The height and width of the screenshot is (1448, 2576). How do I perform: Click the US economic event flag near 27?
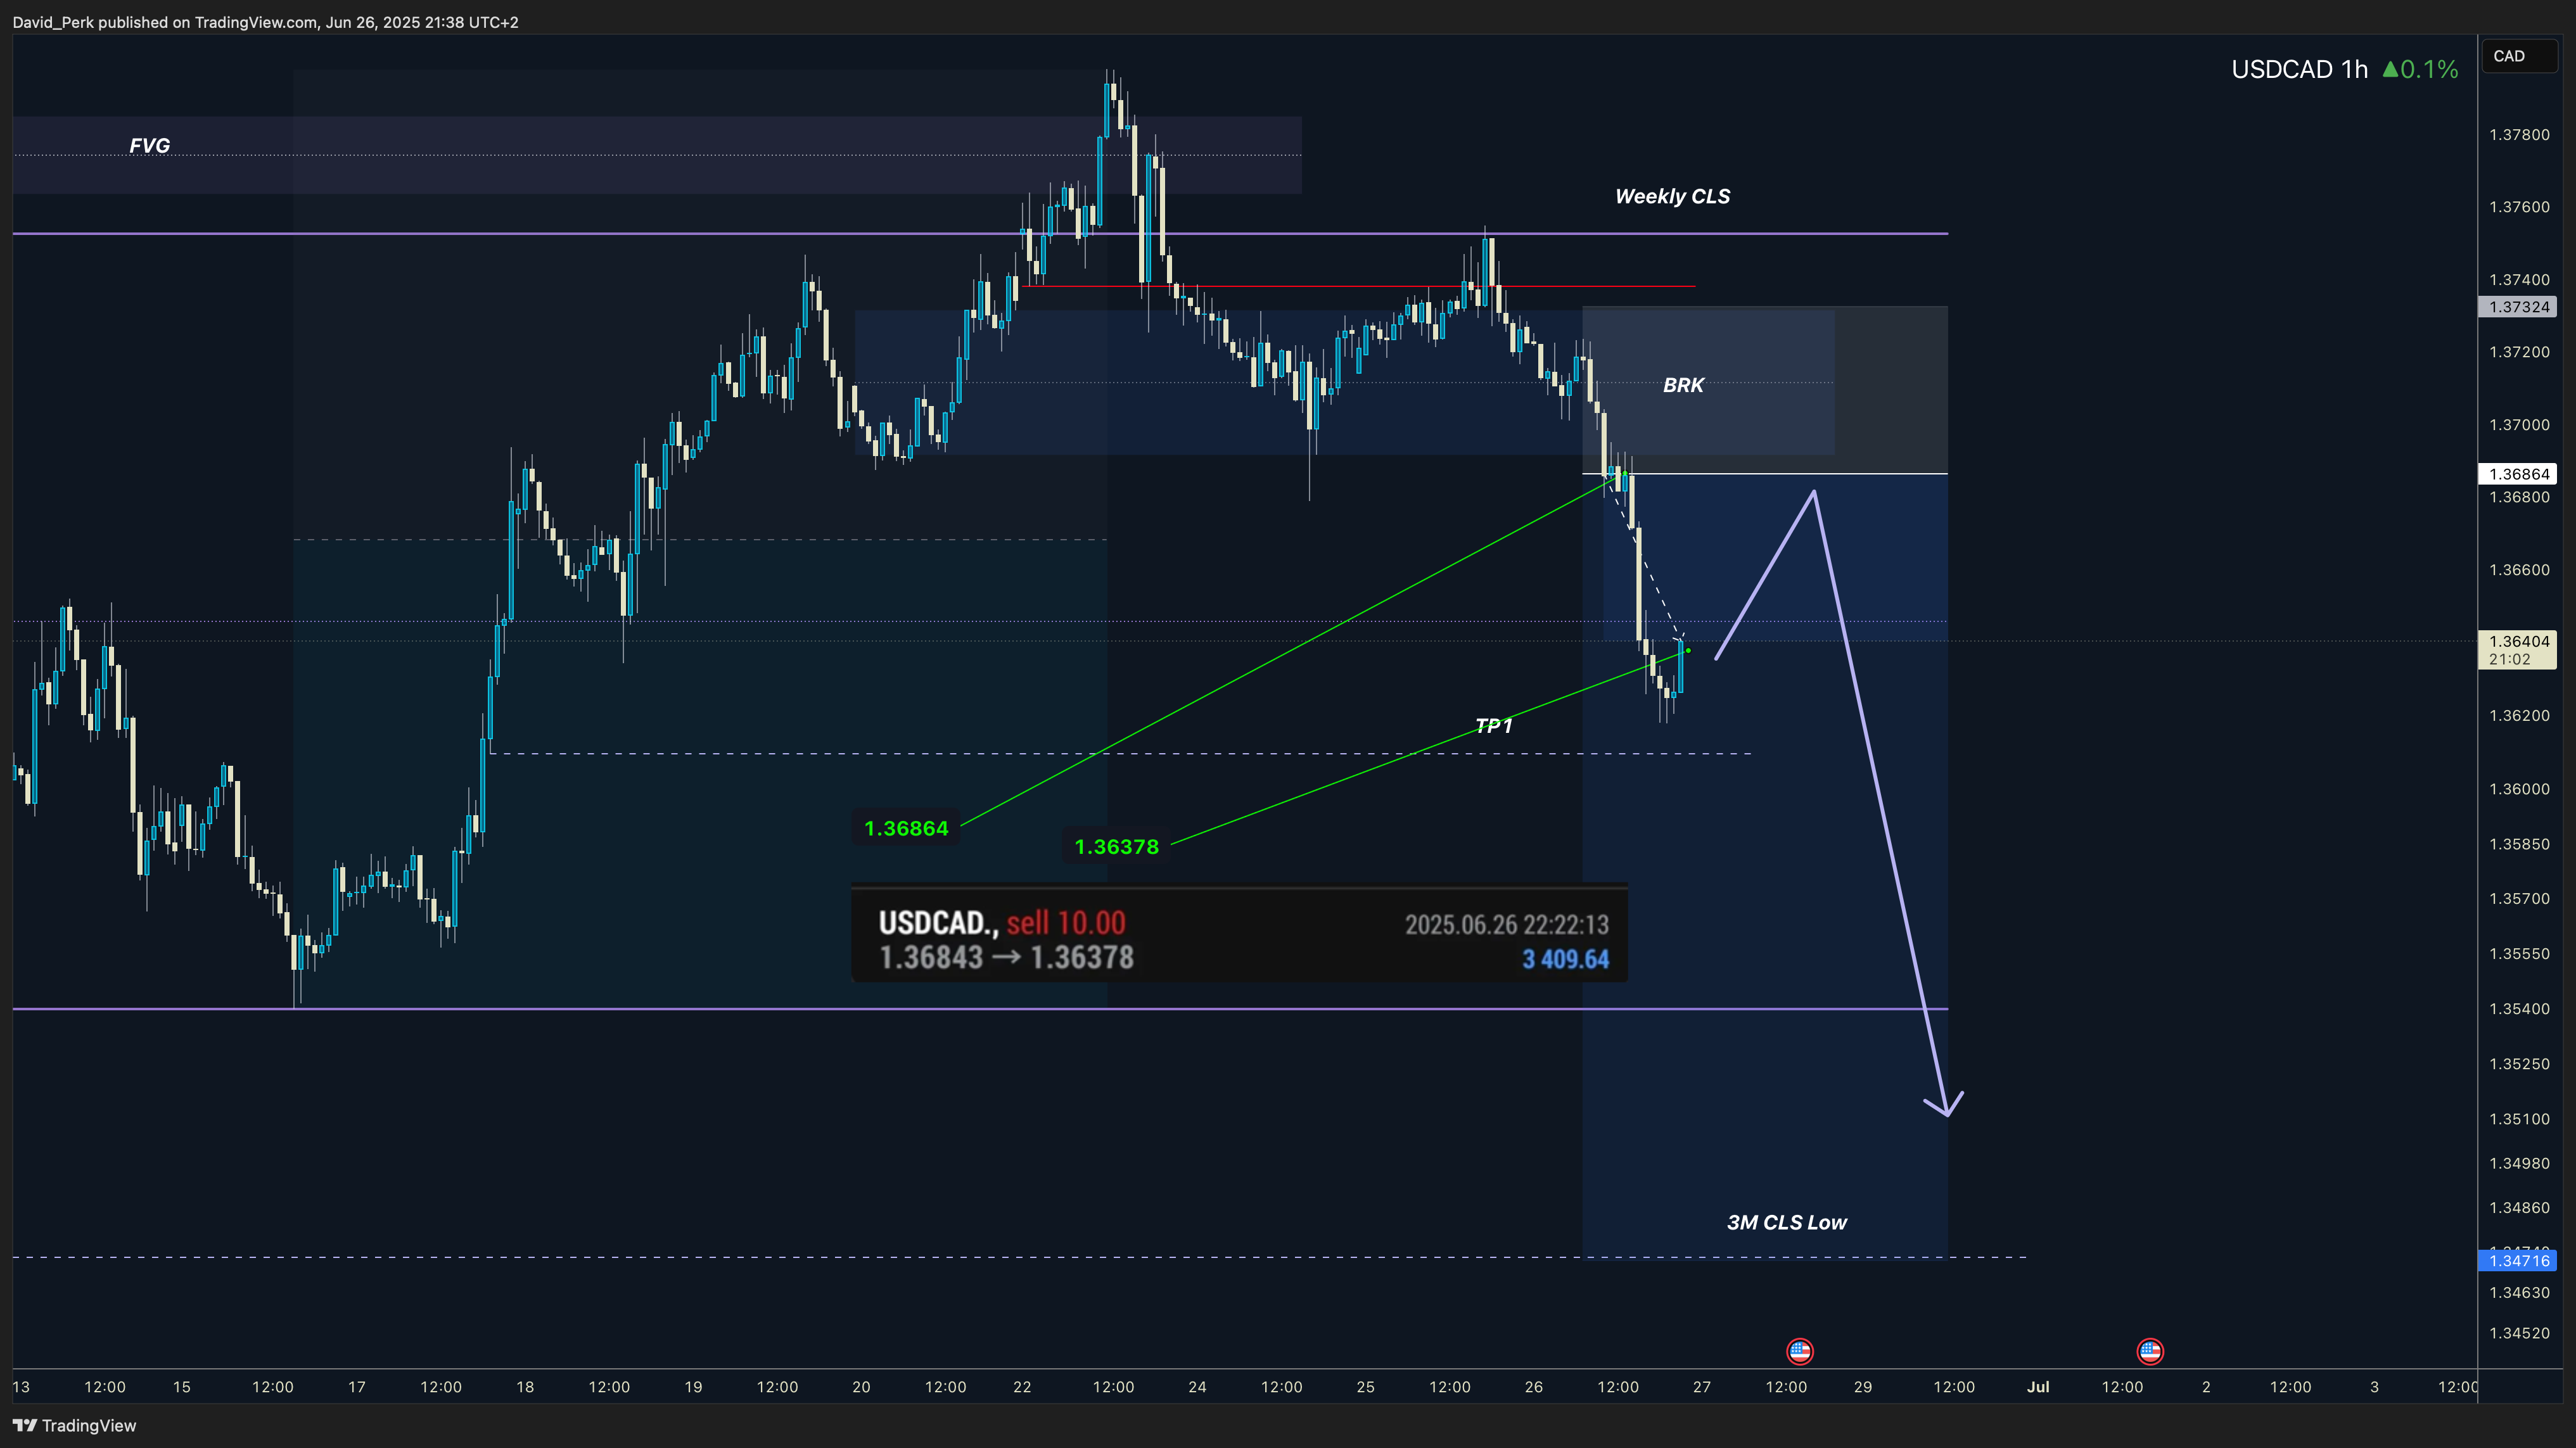tap(1800, 1352)
